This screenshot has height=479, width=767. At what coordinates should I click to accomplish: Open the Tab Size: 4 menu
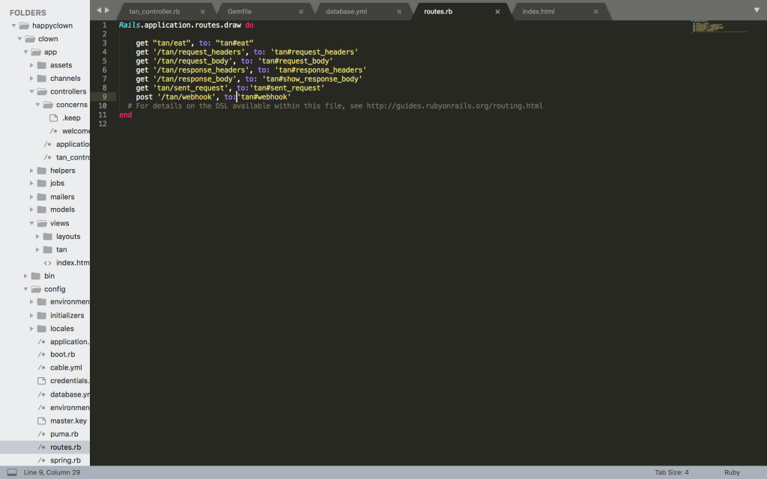672,473
